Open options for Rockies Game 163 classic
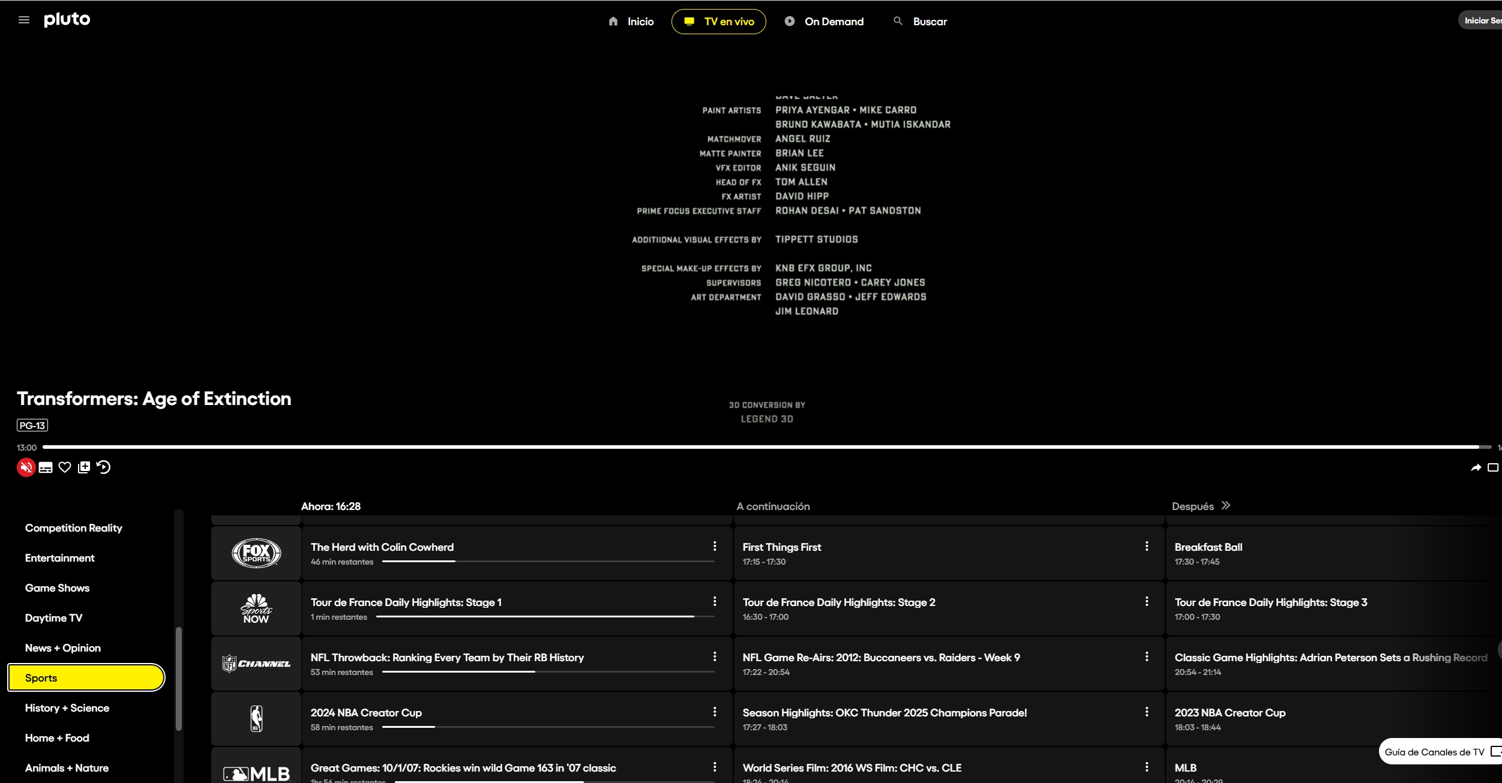Viewport: 1502px width, 783px height. (x=715, y=767)
